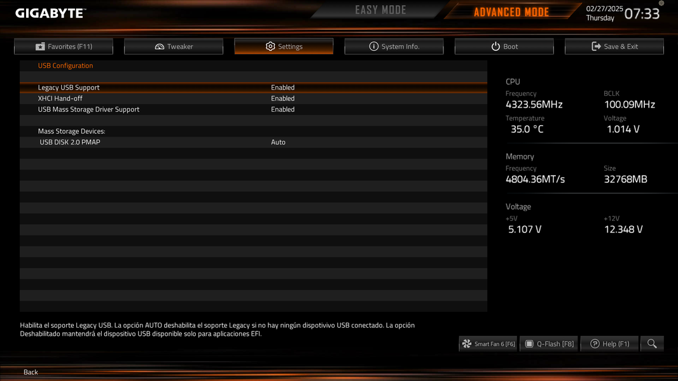Select Settings gear icon tab
This screenshot has width=678, height=381.
pos(284,46)
